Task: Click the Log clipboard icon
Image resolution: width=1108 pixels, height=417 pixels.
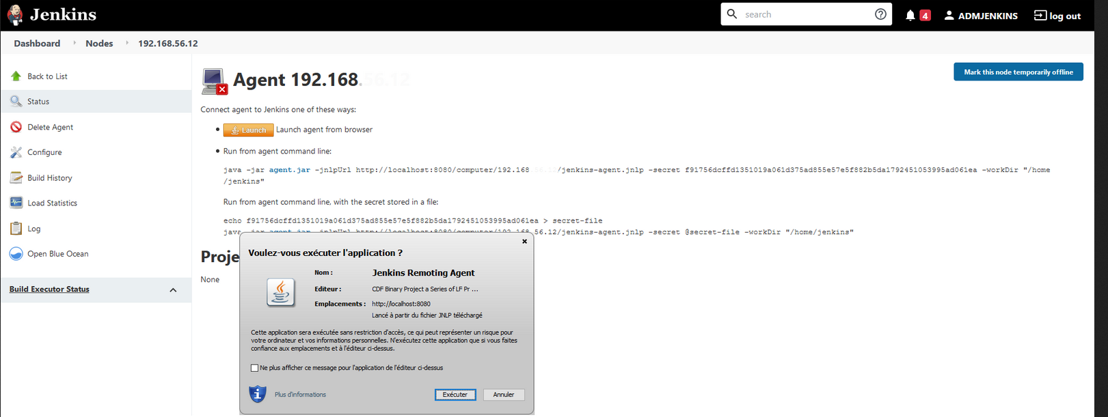Action: pyautogui.click(x=16, y=229)
